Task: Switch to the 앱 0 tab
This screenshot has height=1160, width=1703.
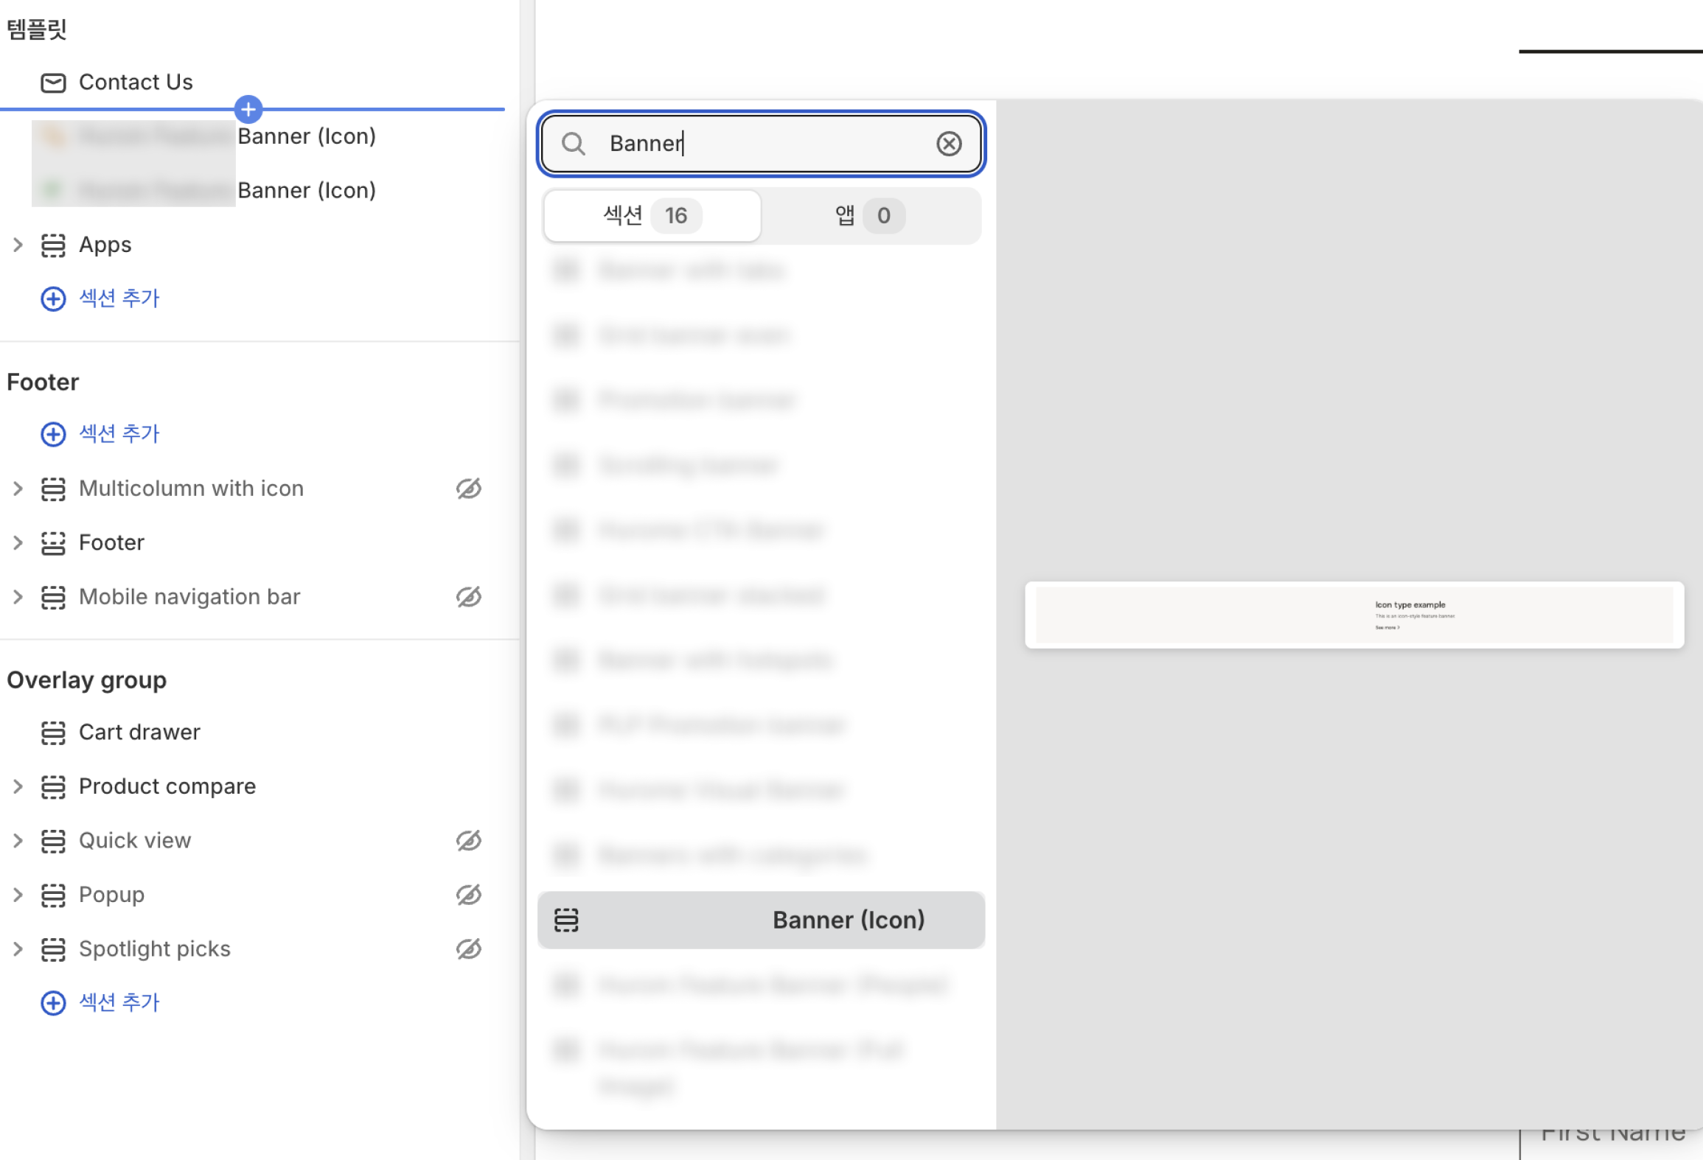Action: [x=870, y=216]
